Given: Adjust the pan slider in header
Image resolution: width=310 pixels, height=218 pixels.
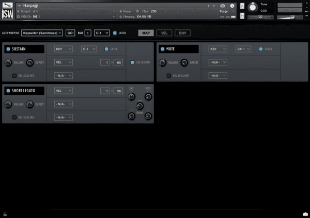Looking at the screenshot, I should tap(260, 18).
